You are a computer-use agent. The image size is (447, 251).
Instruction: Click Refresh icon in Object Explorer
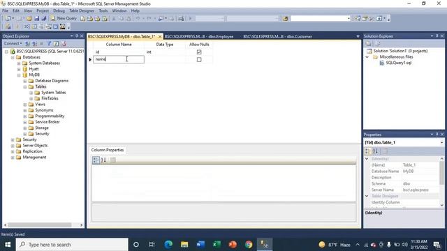tap(56, 43)
